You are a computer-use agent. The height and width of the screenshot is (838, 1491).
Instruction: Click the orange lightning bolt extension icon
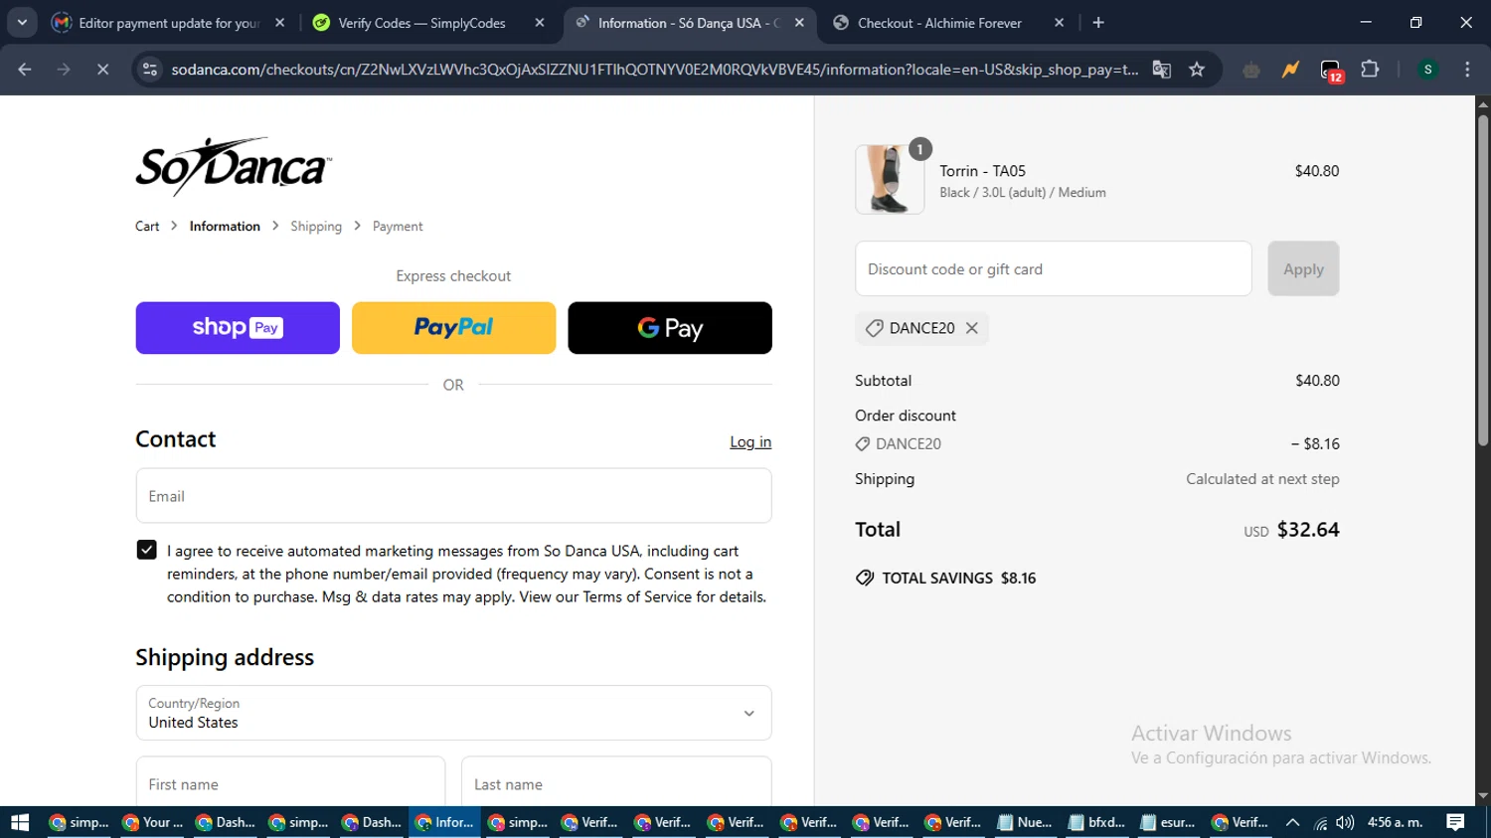point(1290,69)
